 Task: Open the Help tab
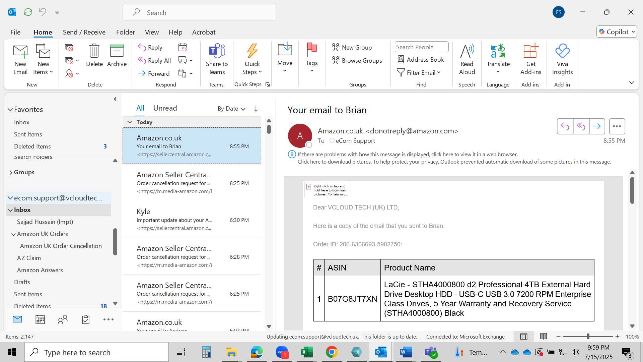tap(175, 32)
